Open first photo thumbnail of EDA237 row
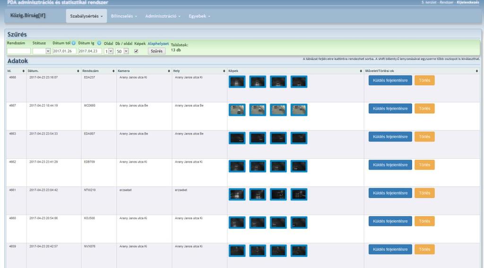 (237, 82)
